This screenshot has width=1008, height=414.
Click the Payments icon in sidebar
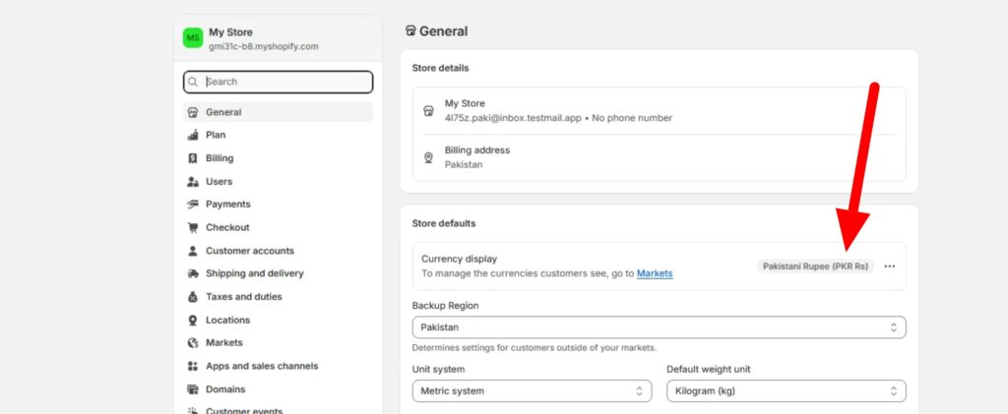click(x=193, y=205)
